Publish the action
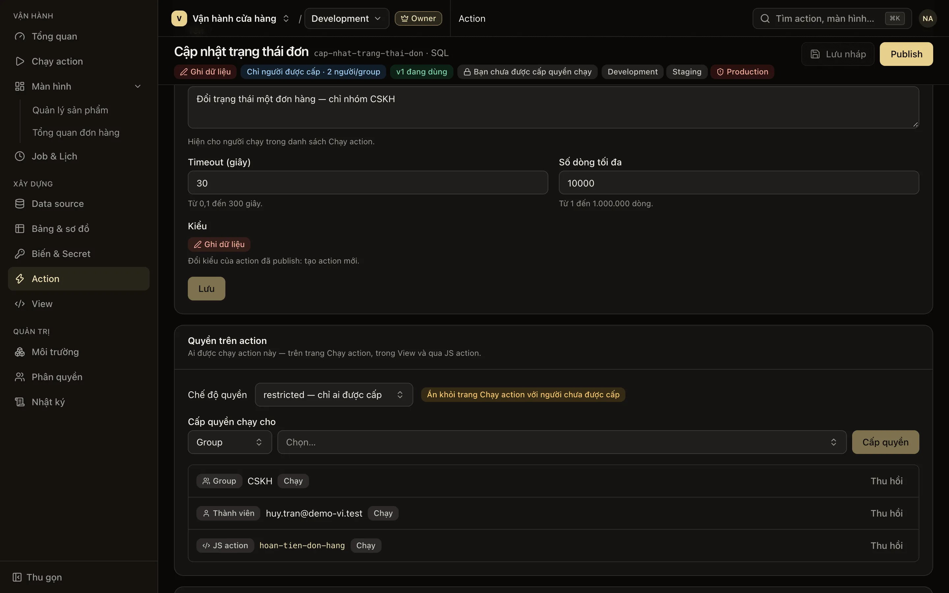Viewport: 949px width, 593px height. [906, 54]
